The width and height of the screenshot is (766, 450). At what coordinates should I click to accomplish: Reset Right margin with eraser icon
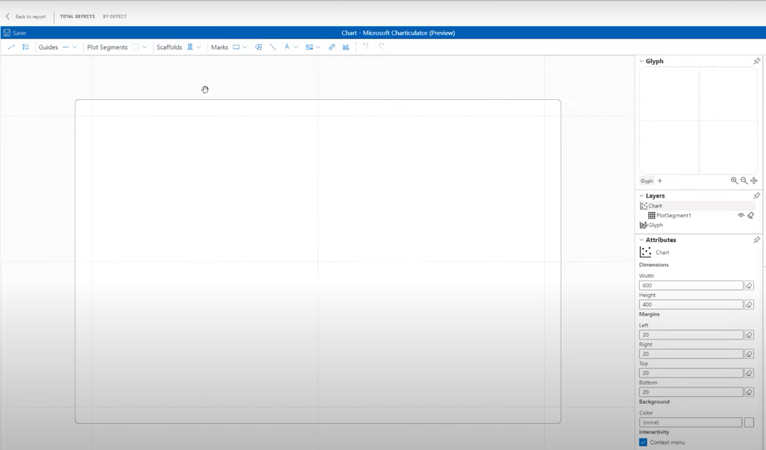(749, 354)
